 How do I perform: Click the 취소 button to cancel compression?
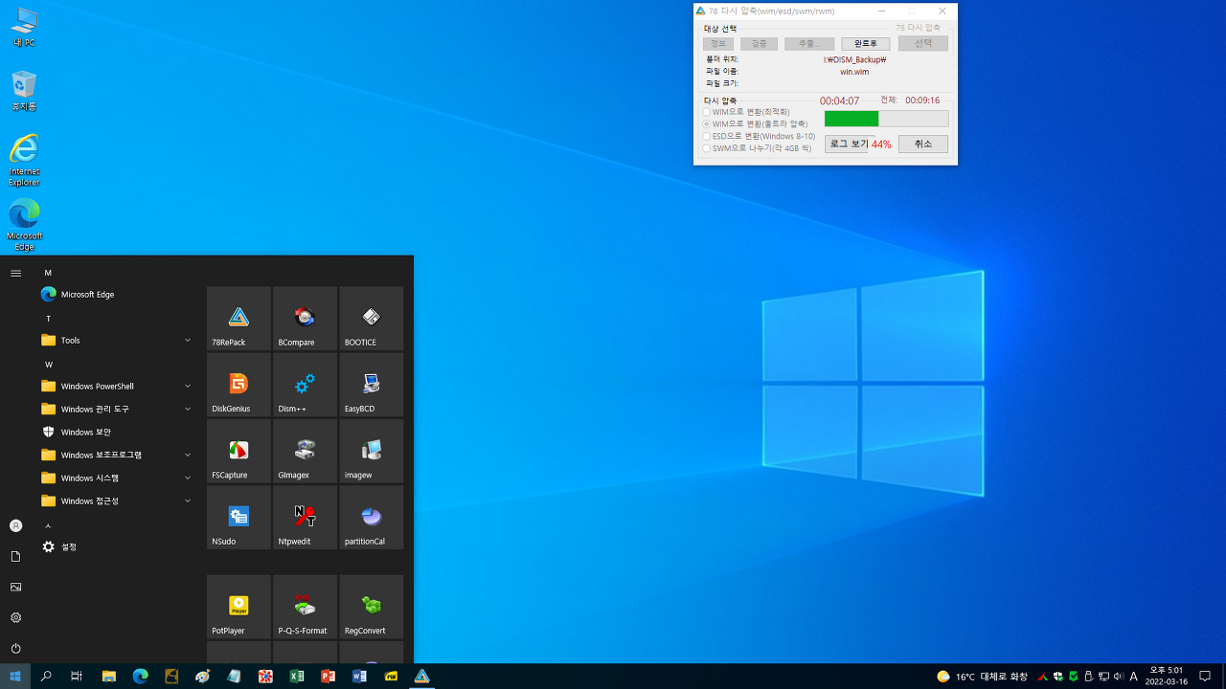(x=922, y=144)
